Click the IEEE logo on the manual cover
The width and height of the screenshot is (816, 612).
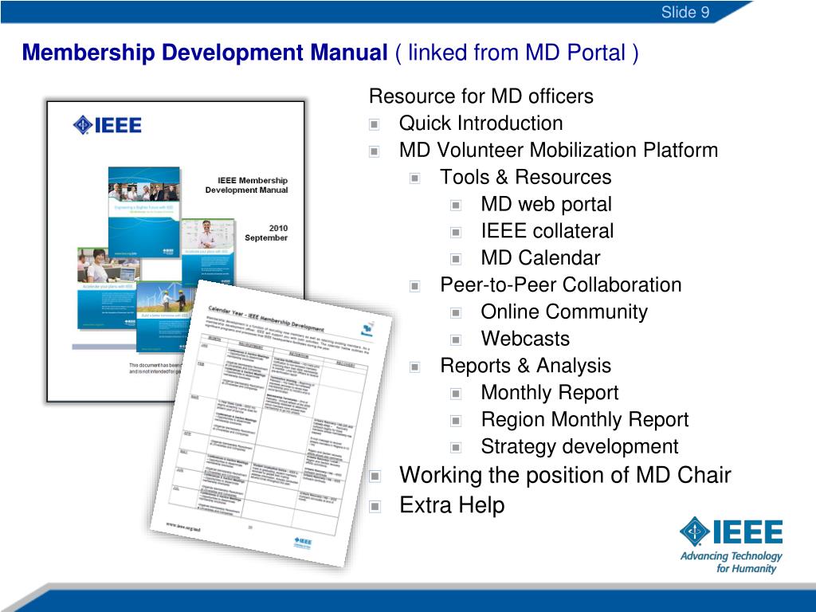point(108,125)
